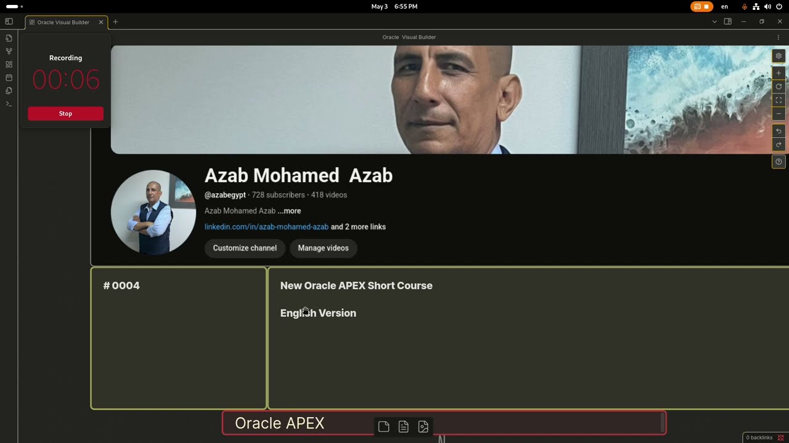Reset canvas zoom
The width and height of the screenshot is (789, 443).
click(x=779, y=87)
